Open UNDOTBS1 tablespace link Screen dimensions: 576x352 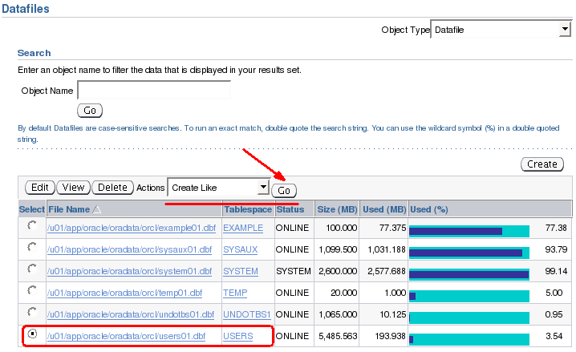click(246, 314)
